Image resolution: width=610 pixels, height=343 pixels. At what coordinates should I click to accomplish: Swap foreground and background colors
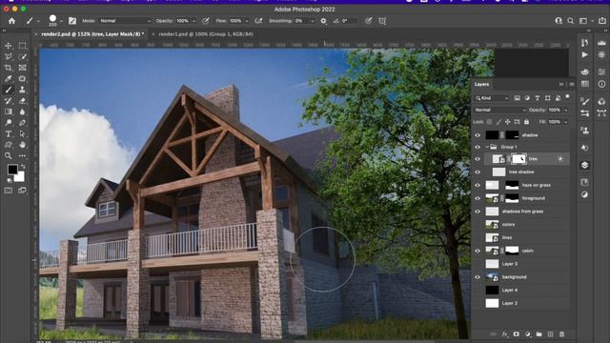point(23,167)
